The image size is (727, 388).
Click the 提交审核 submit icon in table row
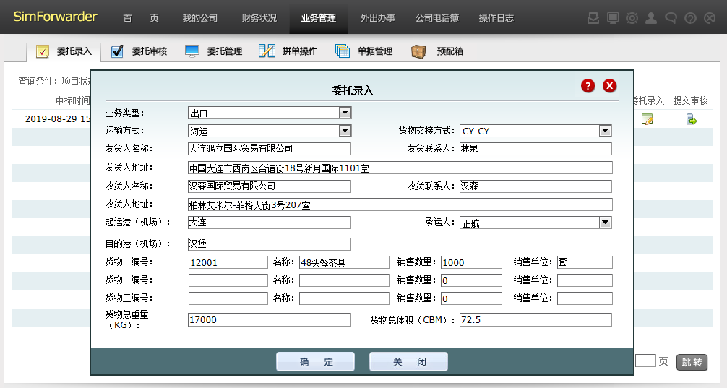[x=691, y=119]
